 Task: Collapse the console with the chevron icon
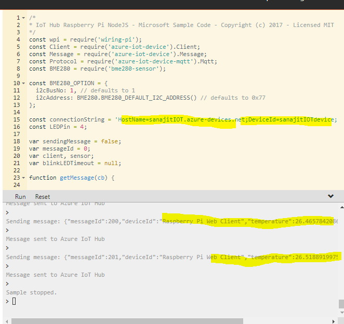point(330,196)
